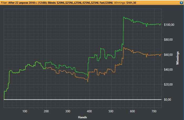Click the 600 hands axis label
Screen dimensions: 184x120
point(132,111)
